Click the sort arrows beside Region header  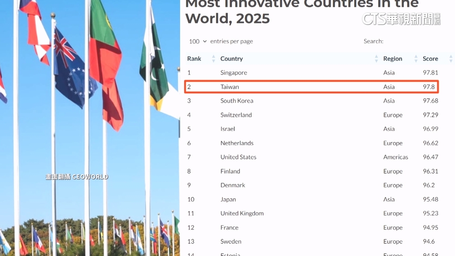(416, 59)
